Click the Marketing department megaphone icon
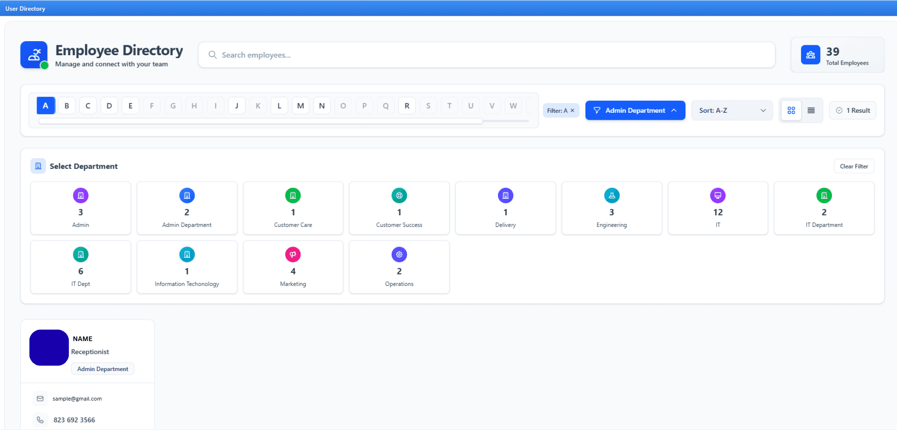Screen dimensions: 897x430 pos(293,254)
